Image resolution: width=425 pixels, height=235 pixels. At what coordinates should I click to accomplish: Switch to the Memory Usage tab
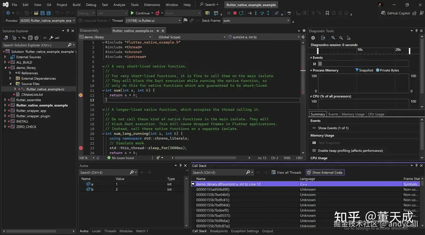tap(353, 114)
